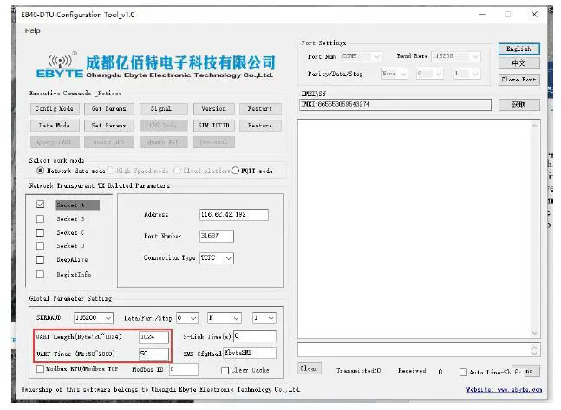Click the Modbus ID input field

pyautogui.click(x=184, y=369)
